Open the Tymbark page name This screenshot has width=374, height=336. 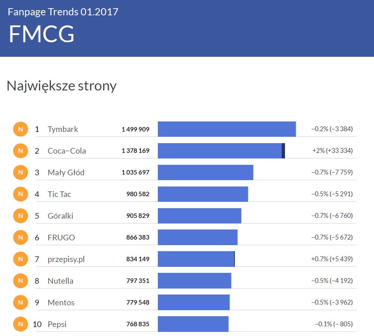coord(63,129)
